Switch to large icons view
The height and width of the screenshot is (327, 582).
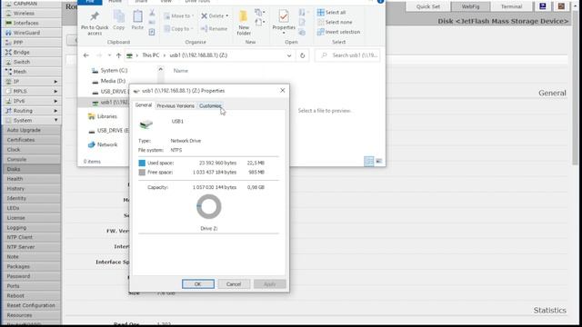coord(378,161)
